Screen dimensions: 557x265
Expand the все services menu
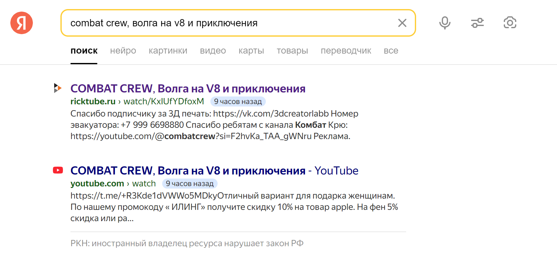391,51
